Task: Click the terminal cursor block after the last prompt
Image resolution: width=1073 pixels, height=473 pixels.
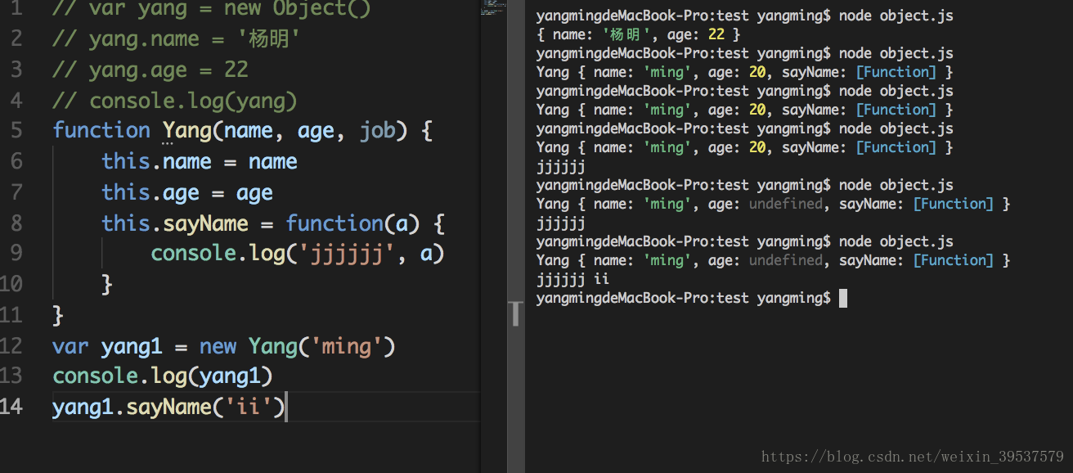Action: tap(843, 298)
